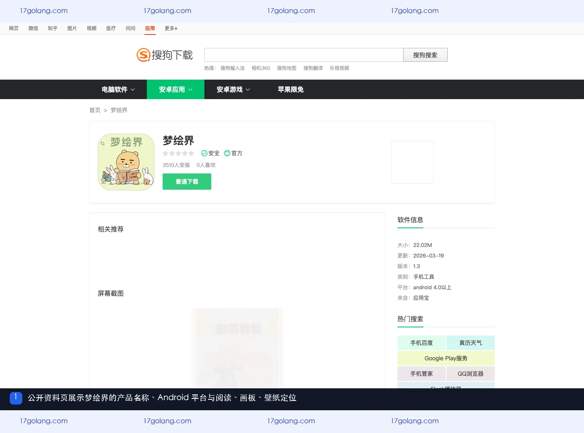Viewport: 584px width, 433px height.
Task: Click the 相关推荐 section heading
Action: [111, 229]
